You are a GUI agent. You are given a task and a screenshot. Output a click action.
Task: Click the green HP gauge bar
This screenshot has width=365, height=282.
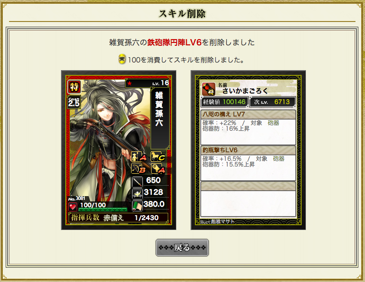tap(103, 209)
